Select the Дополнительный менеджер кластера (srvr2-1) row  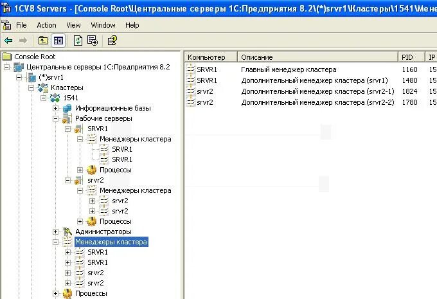coord(311,91)
